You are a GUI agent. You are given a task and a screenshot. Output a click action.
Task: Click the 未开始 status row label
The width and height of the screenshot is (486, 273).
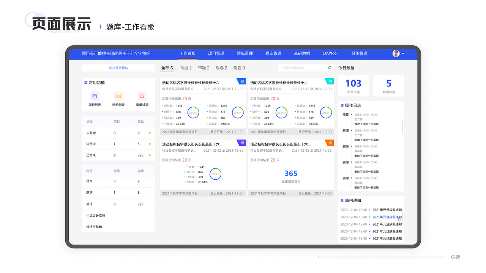point(91,133)
